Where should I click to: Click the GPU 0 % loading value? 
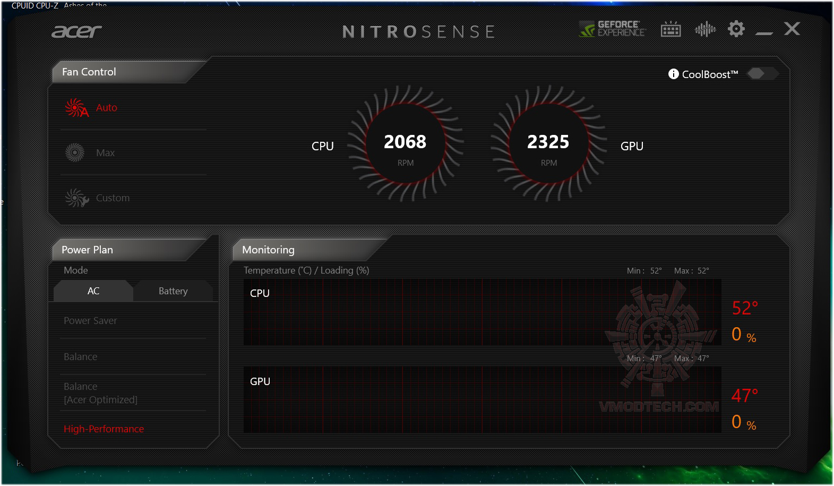(x=744, y=422)
